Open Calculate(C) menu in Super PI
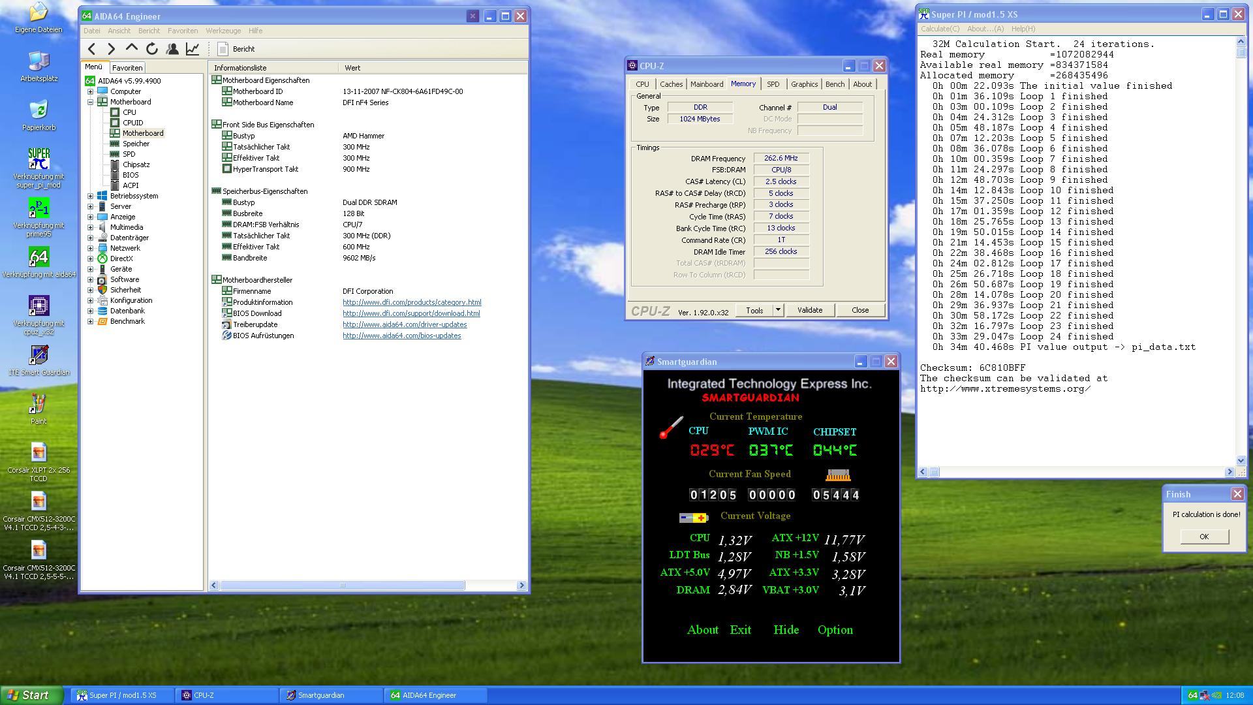This screenshot has width=1253, height=705. pos(940,29)
